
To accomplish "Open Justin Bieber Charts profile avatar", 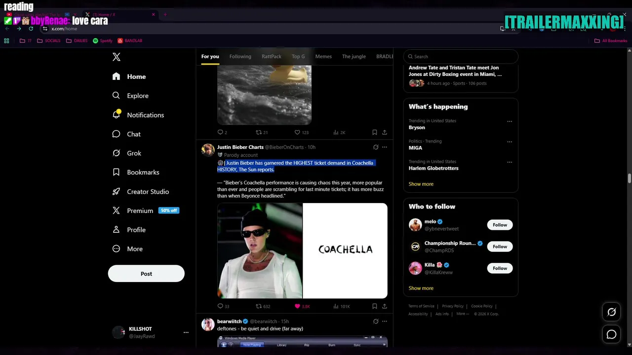I will click(x=208, y=150).
